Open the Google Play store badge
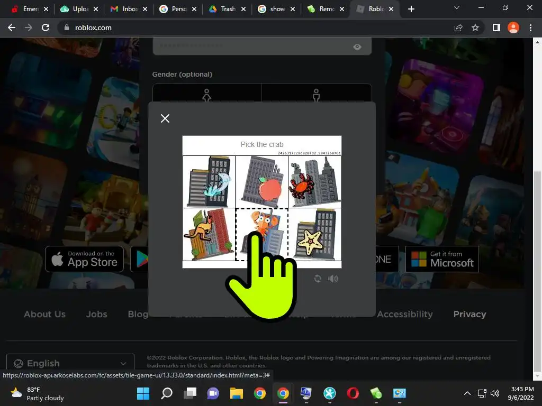The height and width of the screenshot is (406, 542). (140, 259)
